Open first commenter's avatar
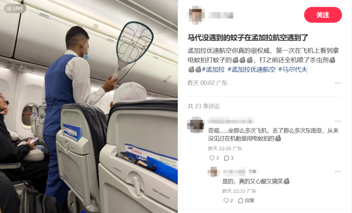Viewport: 352px width, 213px height. click(x=196, y=125)
